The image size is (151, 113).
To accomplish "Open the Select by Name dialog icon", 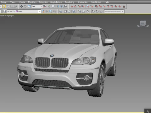I will [8, 6].
